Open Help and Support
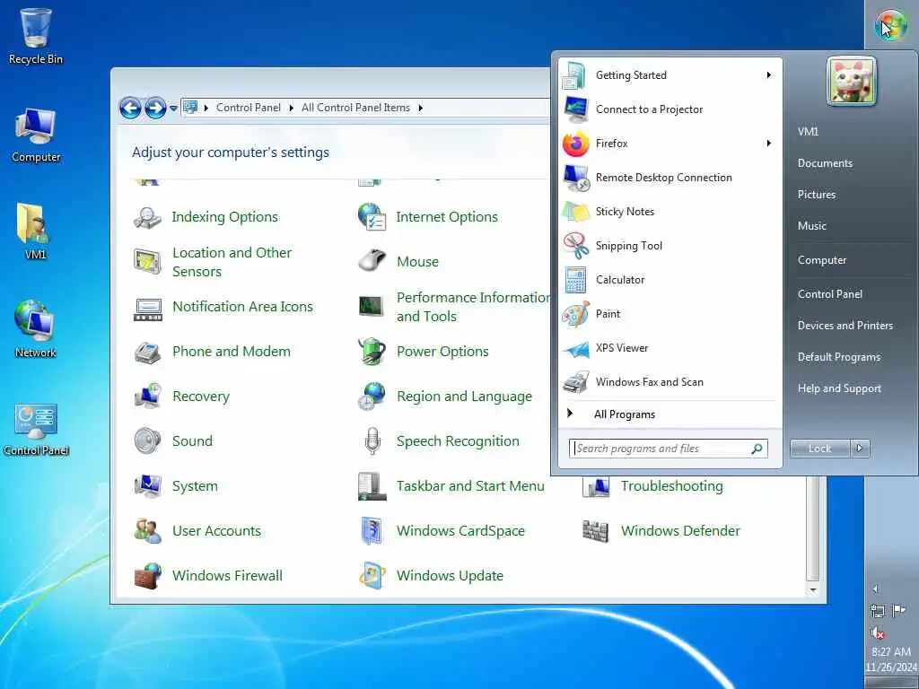Screen dimensions: 919x689 (839, 388)
